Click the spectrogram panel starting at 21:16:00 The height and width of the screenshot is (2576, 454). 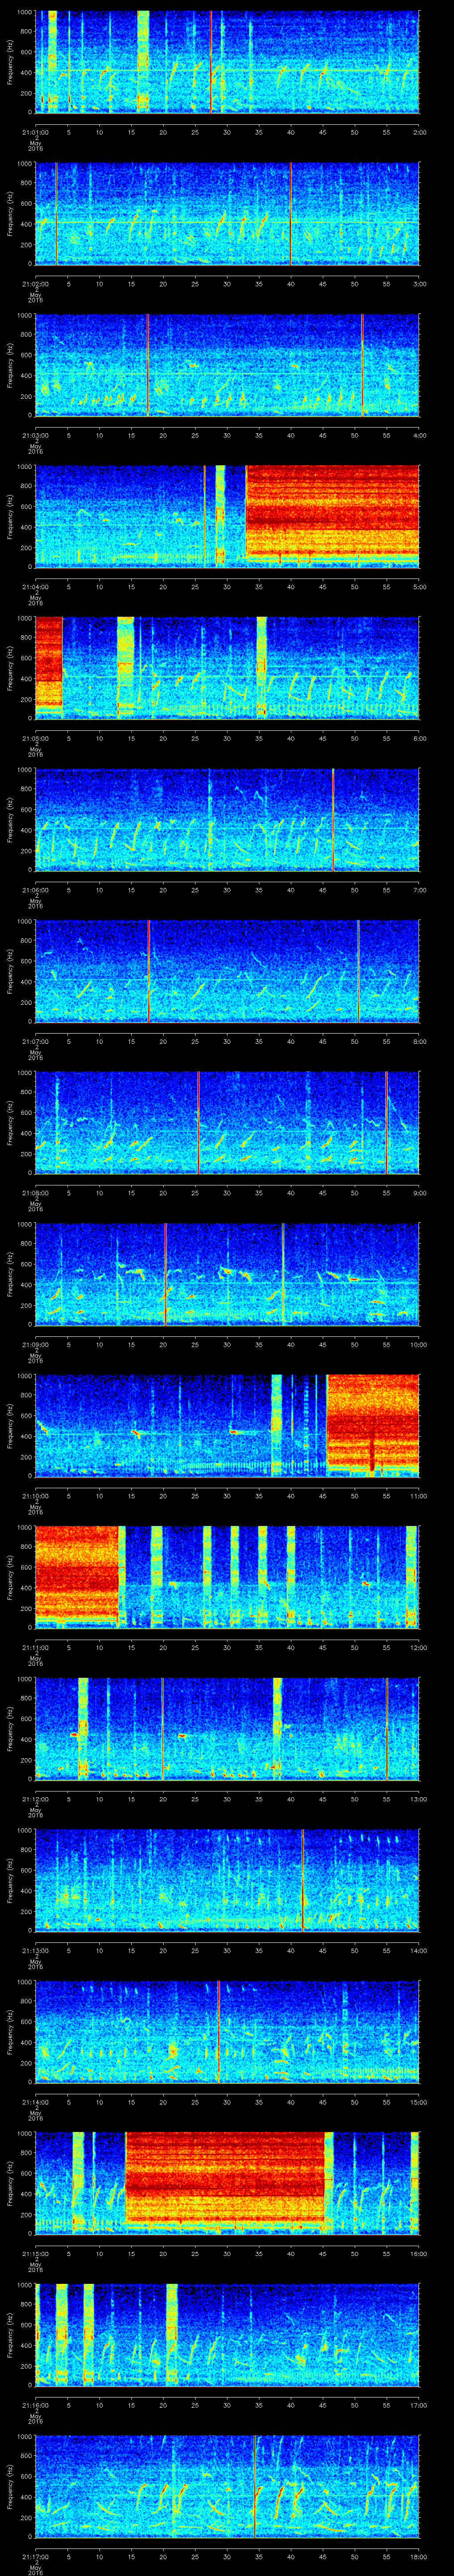(227, 2334)
